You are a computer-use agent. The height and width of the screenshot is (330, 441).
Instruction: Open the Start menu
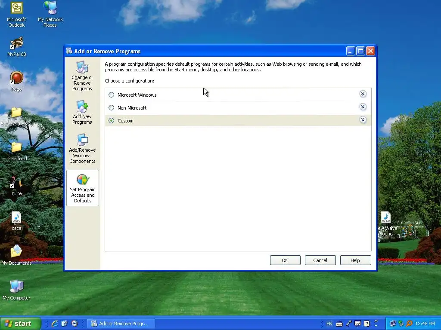(20, 324)
